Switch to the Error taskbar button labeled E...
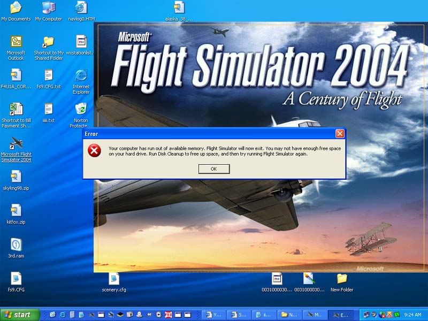Image resolution: width=428 pixels, height=321 pixels. [x=342, y=315]
